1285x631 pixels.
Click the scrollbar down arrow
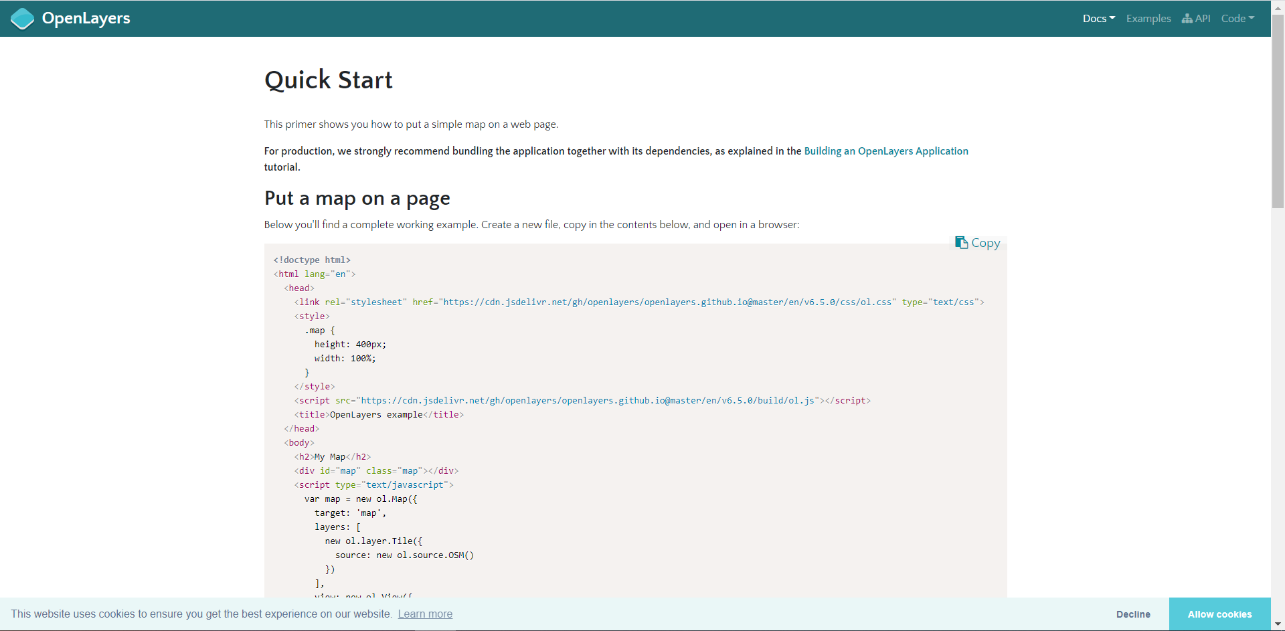[1278, 624]
